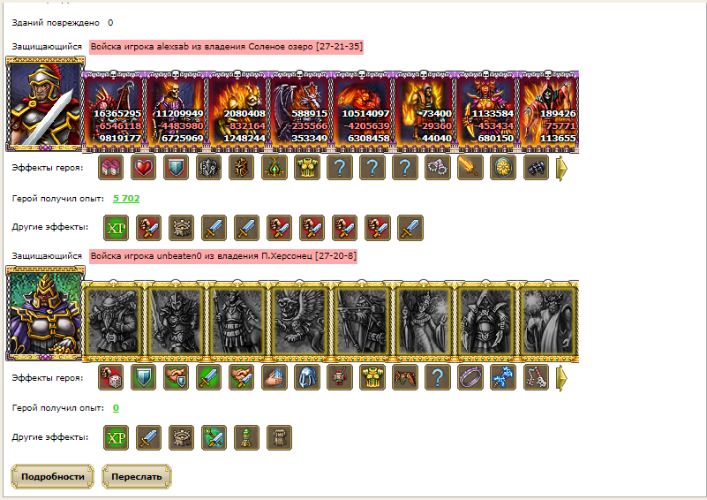Click the Переслать forward button
Viewport: 707px width, 500px height.
(137, 476)
